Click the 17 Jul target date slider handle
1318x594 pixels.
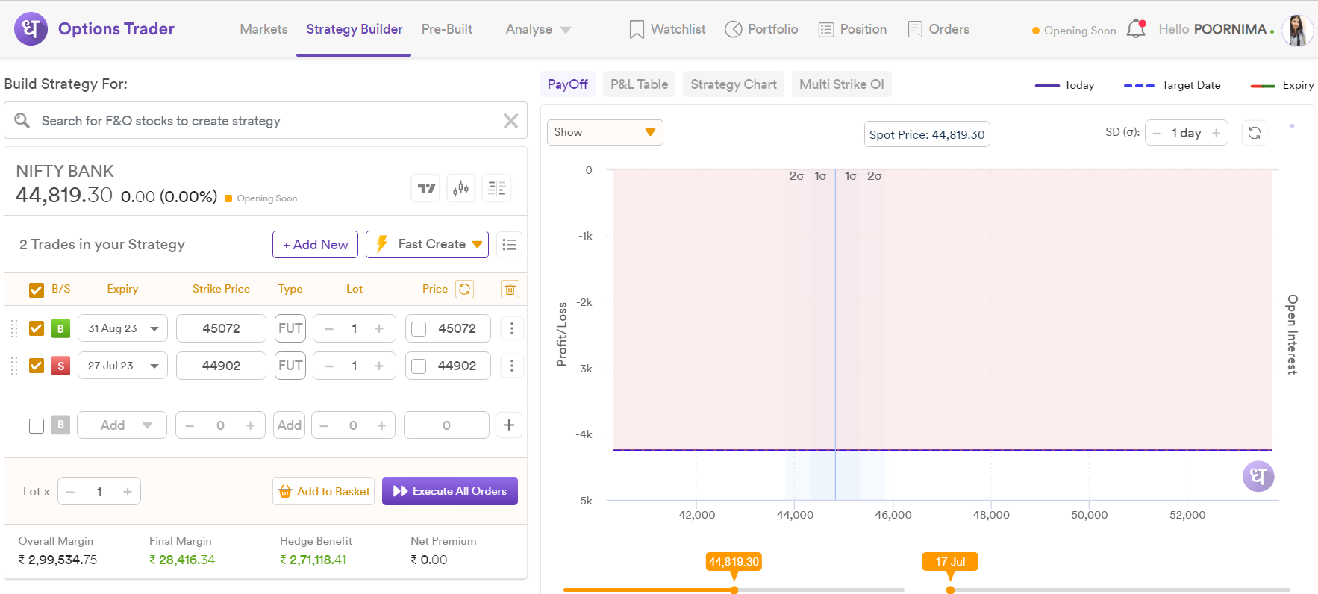[950, 590]
